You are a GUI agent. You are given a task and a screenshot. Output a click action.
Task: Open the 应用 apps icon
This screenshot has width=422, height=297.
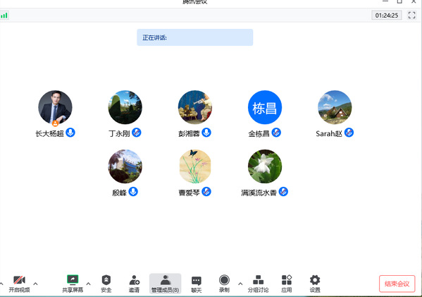click(286, 284)
